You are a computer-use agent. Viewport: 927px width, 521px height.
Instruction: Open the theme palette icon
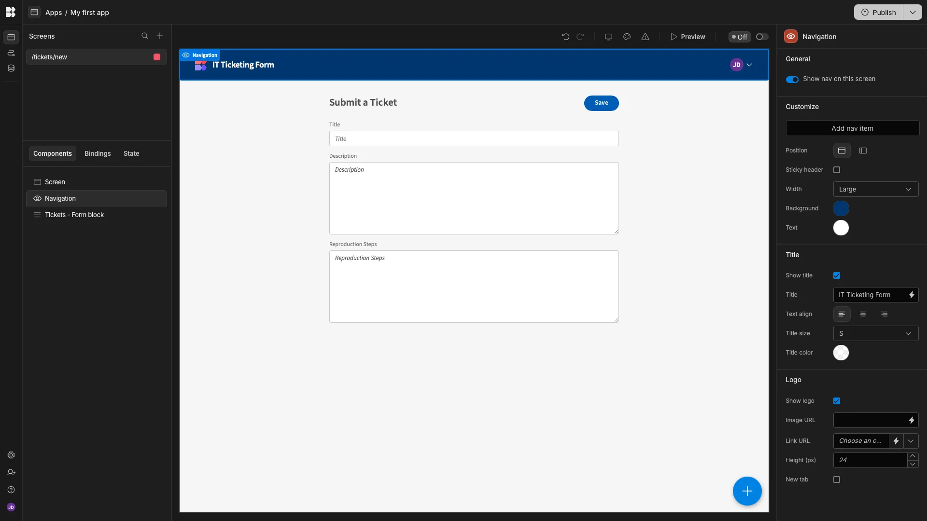click(627, 37)
